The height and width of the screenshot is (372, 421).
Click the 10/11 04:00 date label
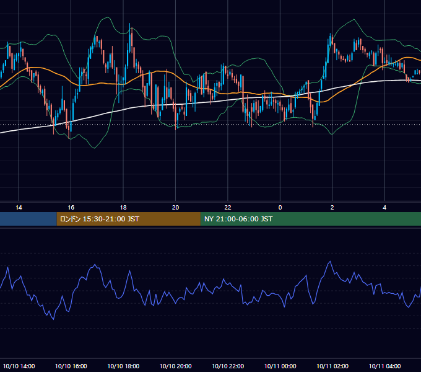[384, 366]
